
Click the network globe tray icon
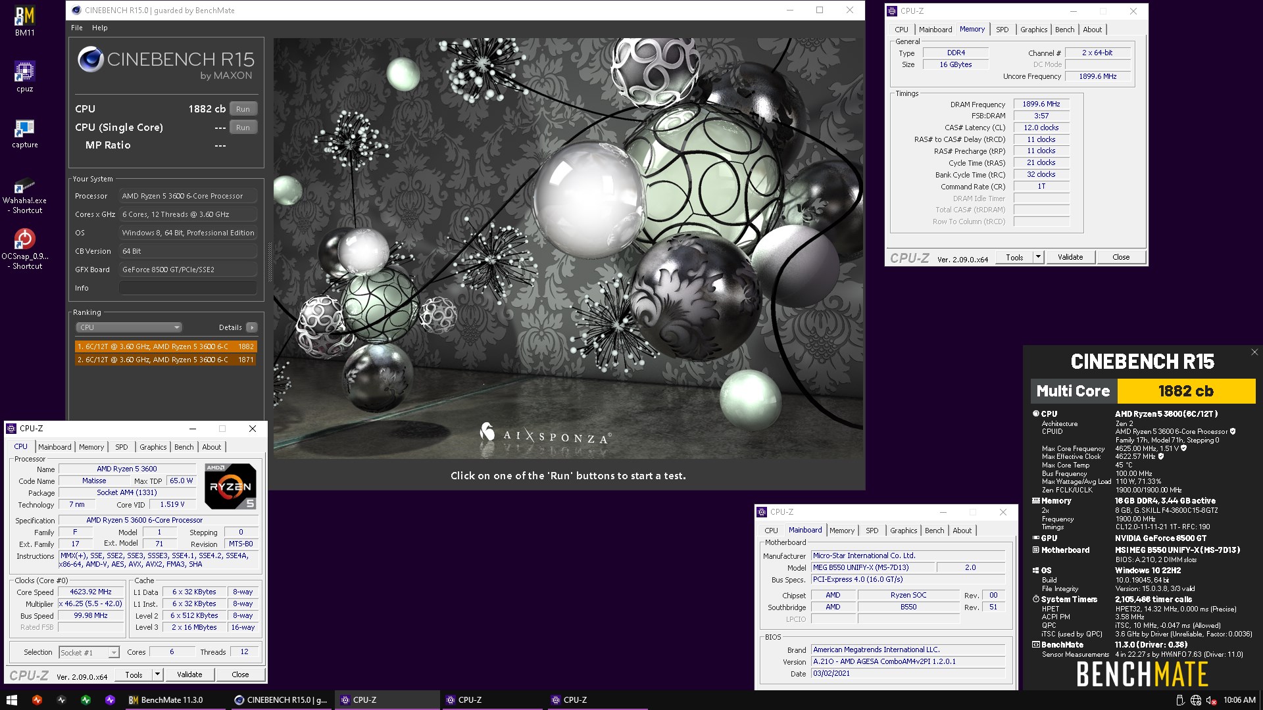[x=1195, y=700]
